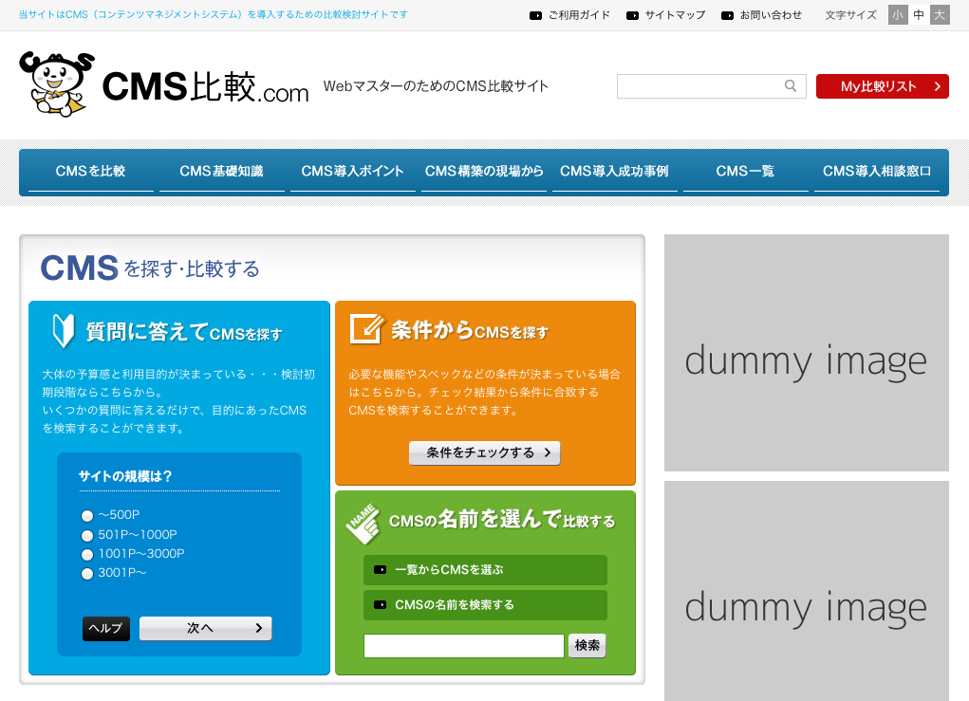Image resolution: width=969 pixels, height=701 pixels.
Task: Expand 一覧からCMSを選ぶ
Action: (484, 570)
